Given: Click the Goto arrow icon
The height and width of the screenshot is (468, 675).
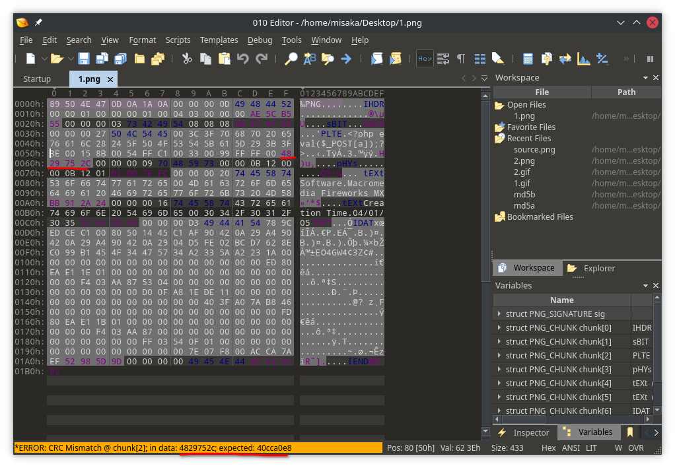Looking at the screenshot, I should point(345,59).
